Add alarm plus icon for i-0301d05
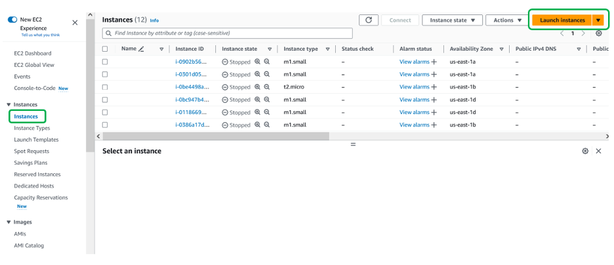The image size is (614, 265). 434,74
